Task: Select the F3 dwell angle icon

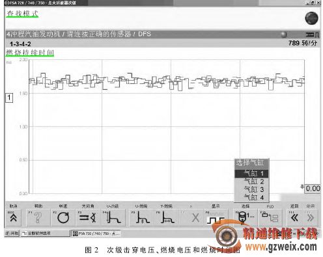Action: 88,217
